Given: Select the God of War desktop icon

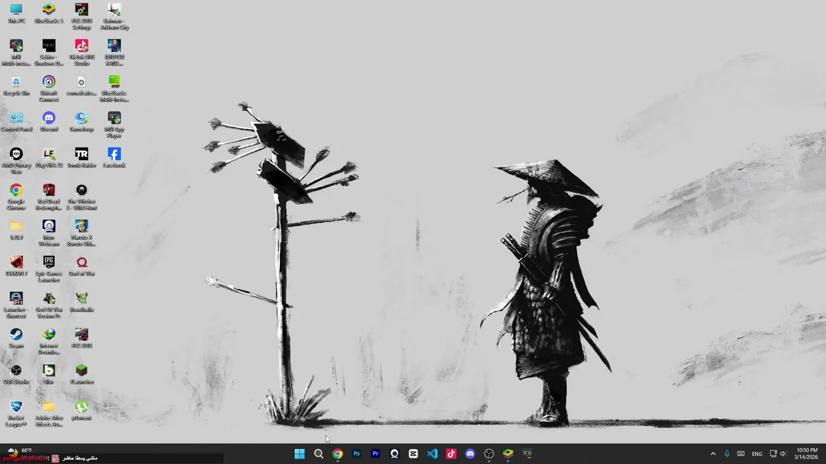Looking at the screenshot, I should coord(81,266).
